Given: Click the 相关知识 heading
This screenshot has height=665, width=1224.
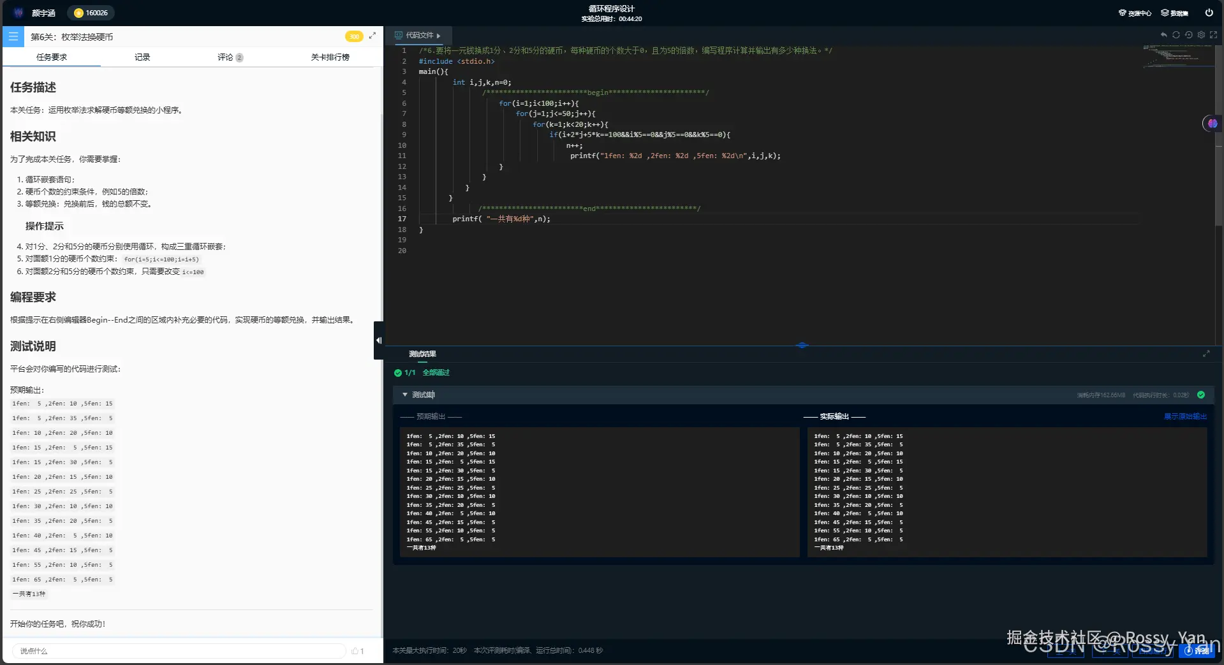Looking at the screenshot, I should (x=33, y=136).
